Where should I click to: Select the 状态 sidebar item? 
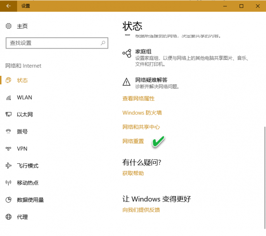22,80
